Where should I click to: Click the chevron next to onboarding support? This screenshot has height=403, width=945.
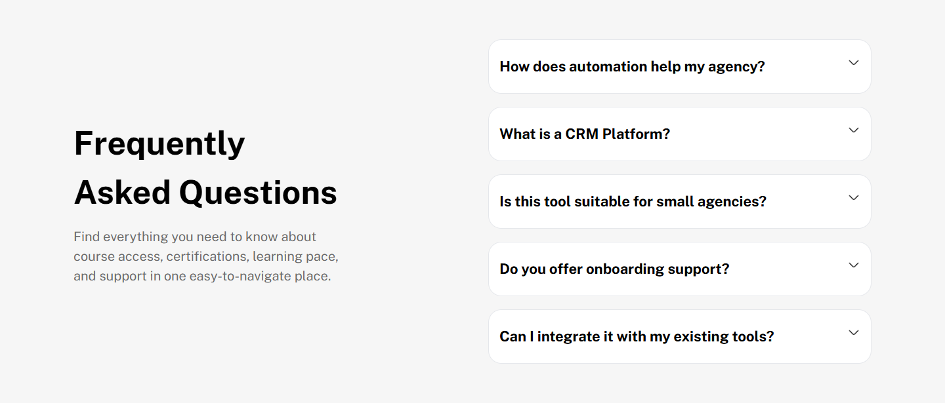click(x=853, y=265)
